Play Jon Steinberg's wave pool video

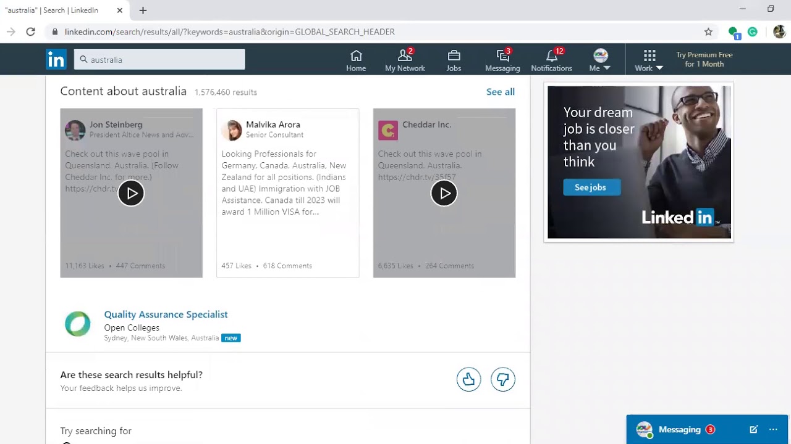click(x=131, y=193)
